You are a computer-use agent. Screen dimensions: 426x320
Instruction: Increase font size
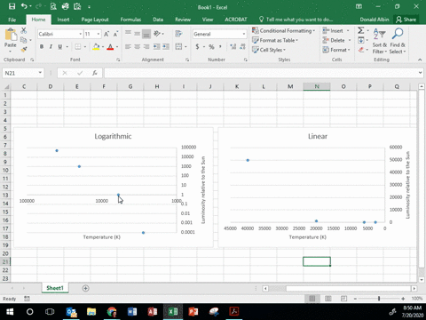[x=106, y=34]
